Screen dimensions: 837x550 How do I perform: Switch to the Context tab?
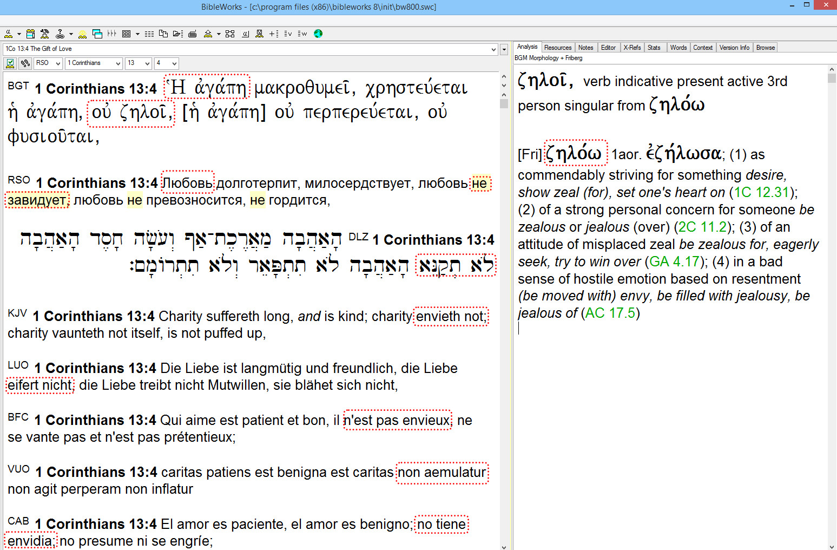(x=703, y=48)
